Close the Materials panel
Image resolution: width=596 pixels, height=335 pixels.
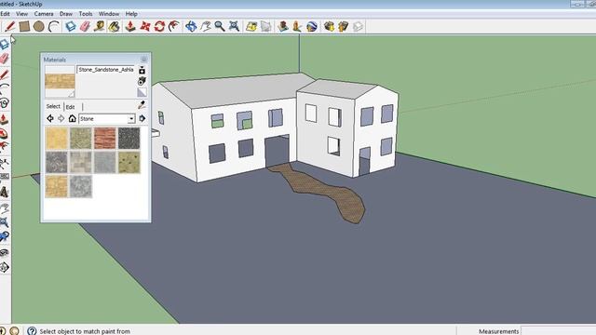[144, 60]
